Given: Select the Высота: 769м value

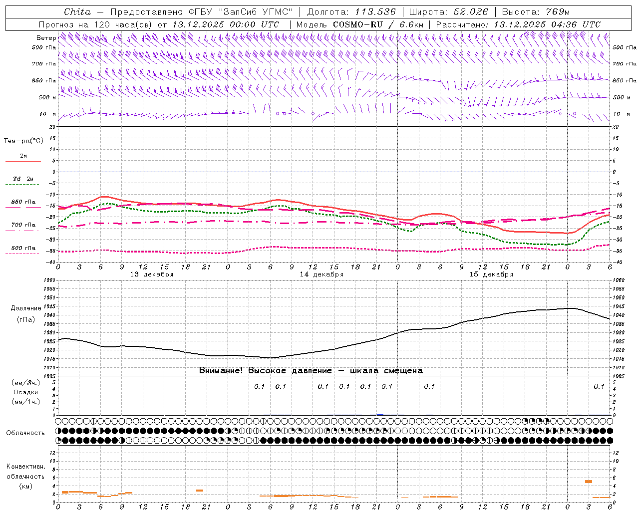Looking at the screenshot, I should pyautogui.click(x=536, y=12).
